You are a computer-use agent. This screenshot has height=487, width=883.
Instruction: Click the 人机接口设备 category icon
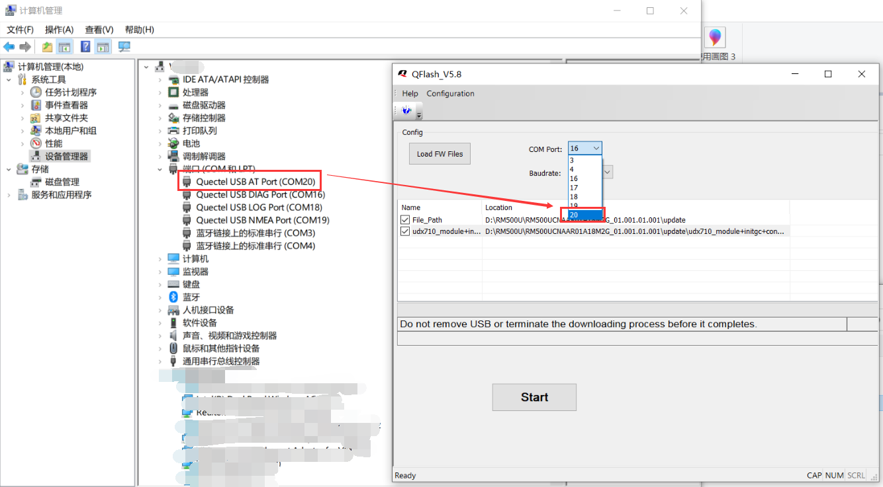[x=173, y=310]
